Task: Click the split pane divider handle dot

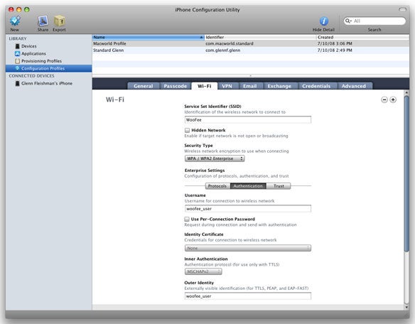Action: coord(250,76)
